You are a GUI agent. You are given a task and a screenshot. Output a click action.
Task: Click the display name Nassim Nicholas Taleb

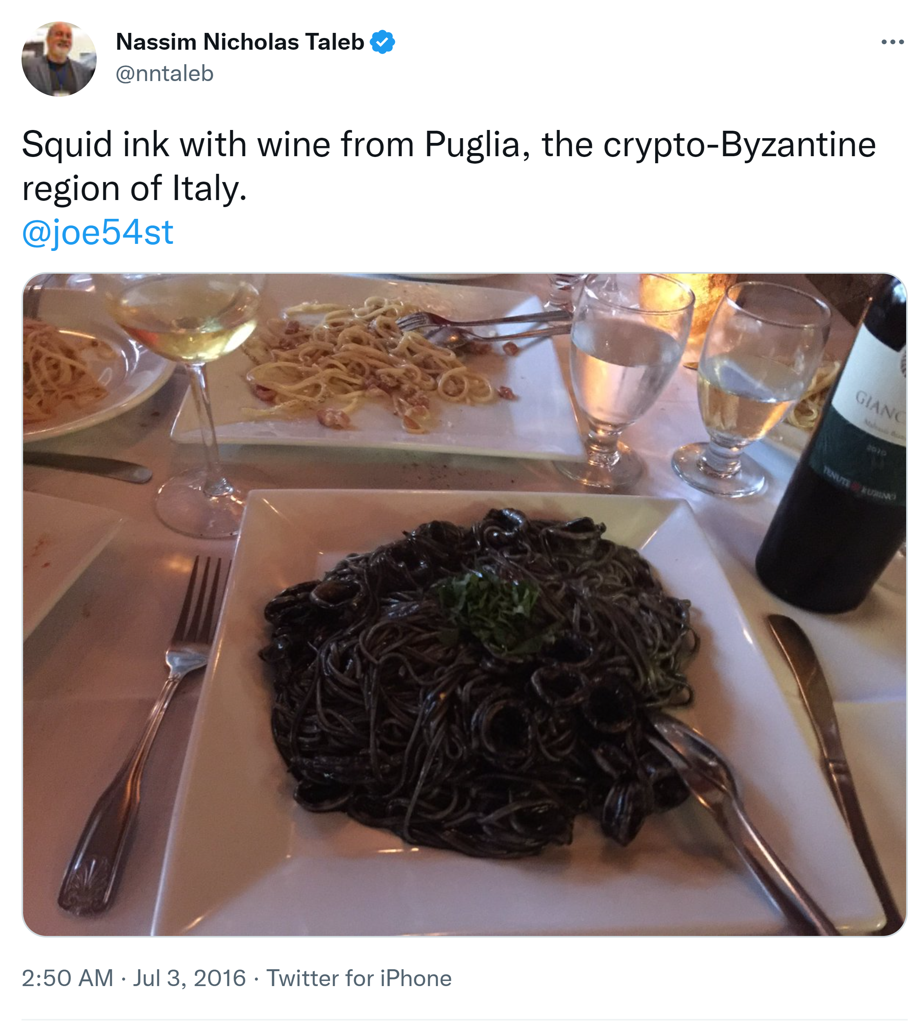(240, 42)
